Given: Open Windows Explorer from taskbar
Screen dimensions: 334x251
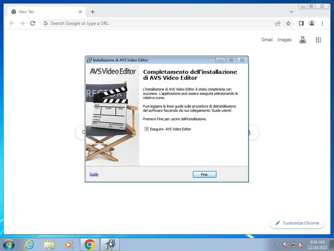Looking at the screenshot, I should point(49,244).
